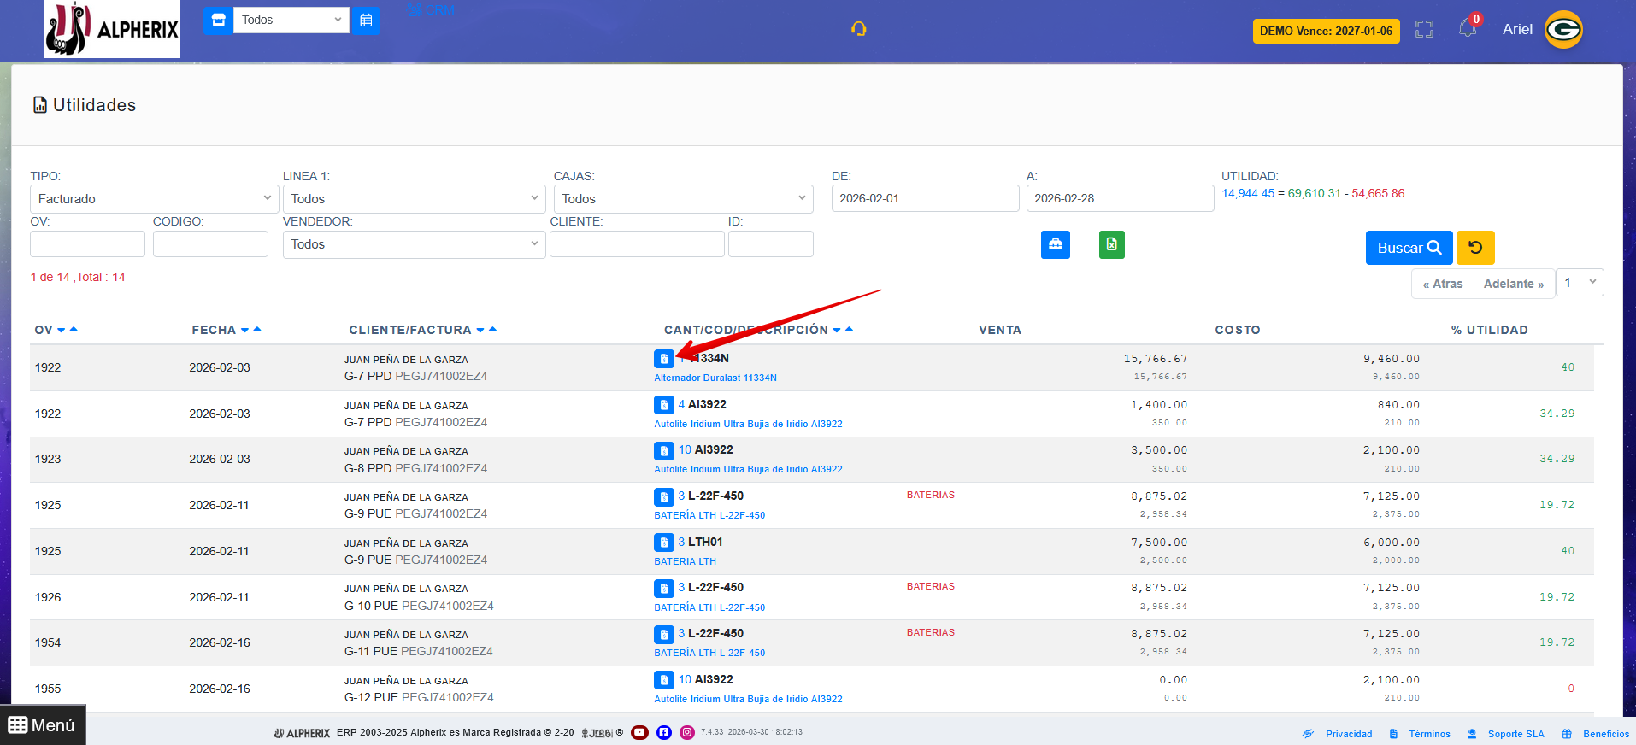The image size is (1636, 745).
Task: Click the blue toolbox icon
Action: click(1056, 245)
